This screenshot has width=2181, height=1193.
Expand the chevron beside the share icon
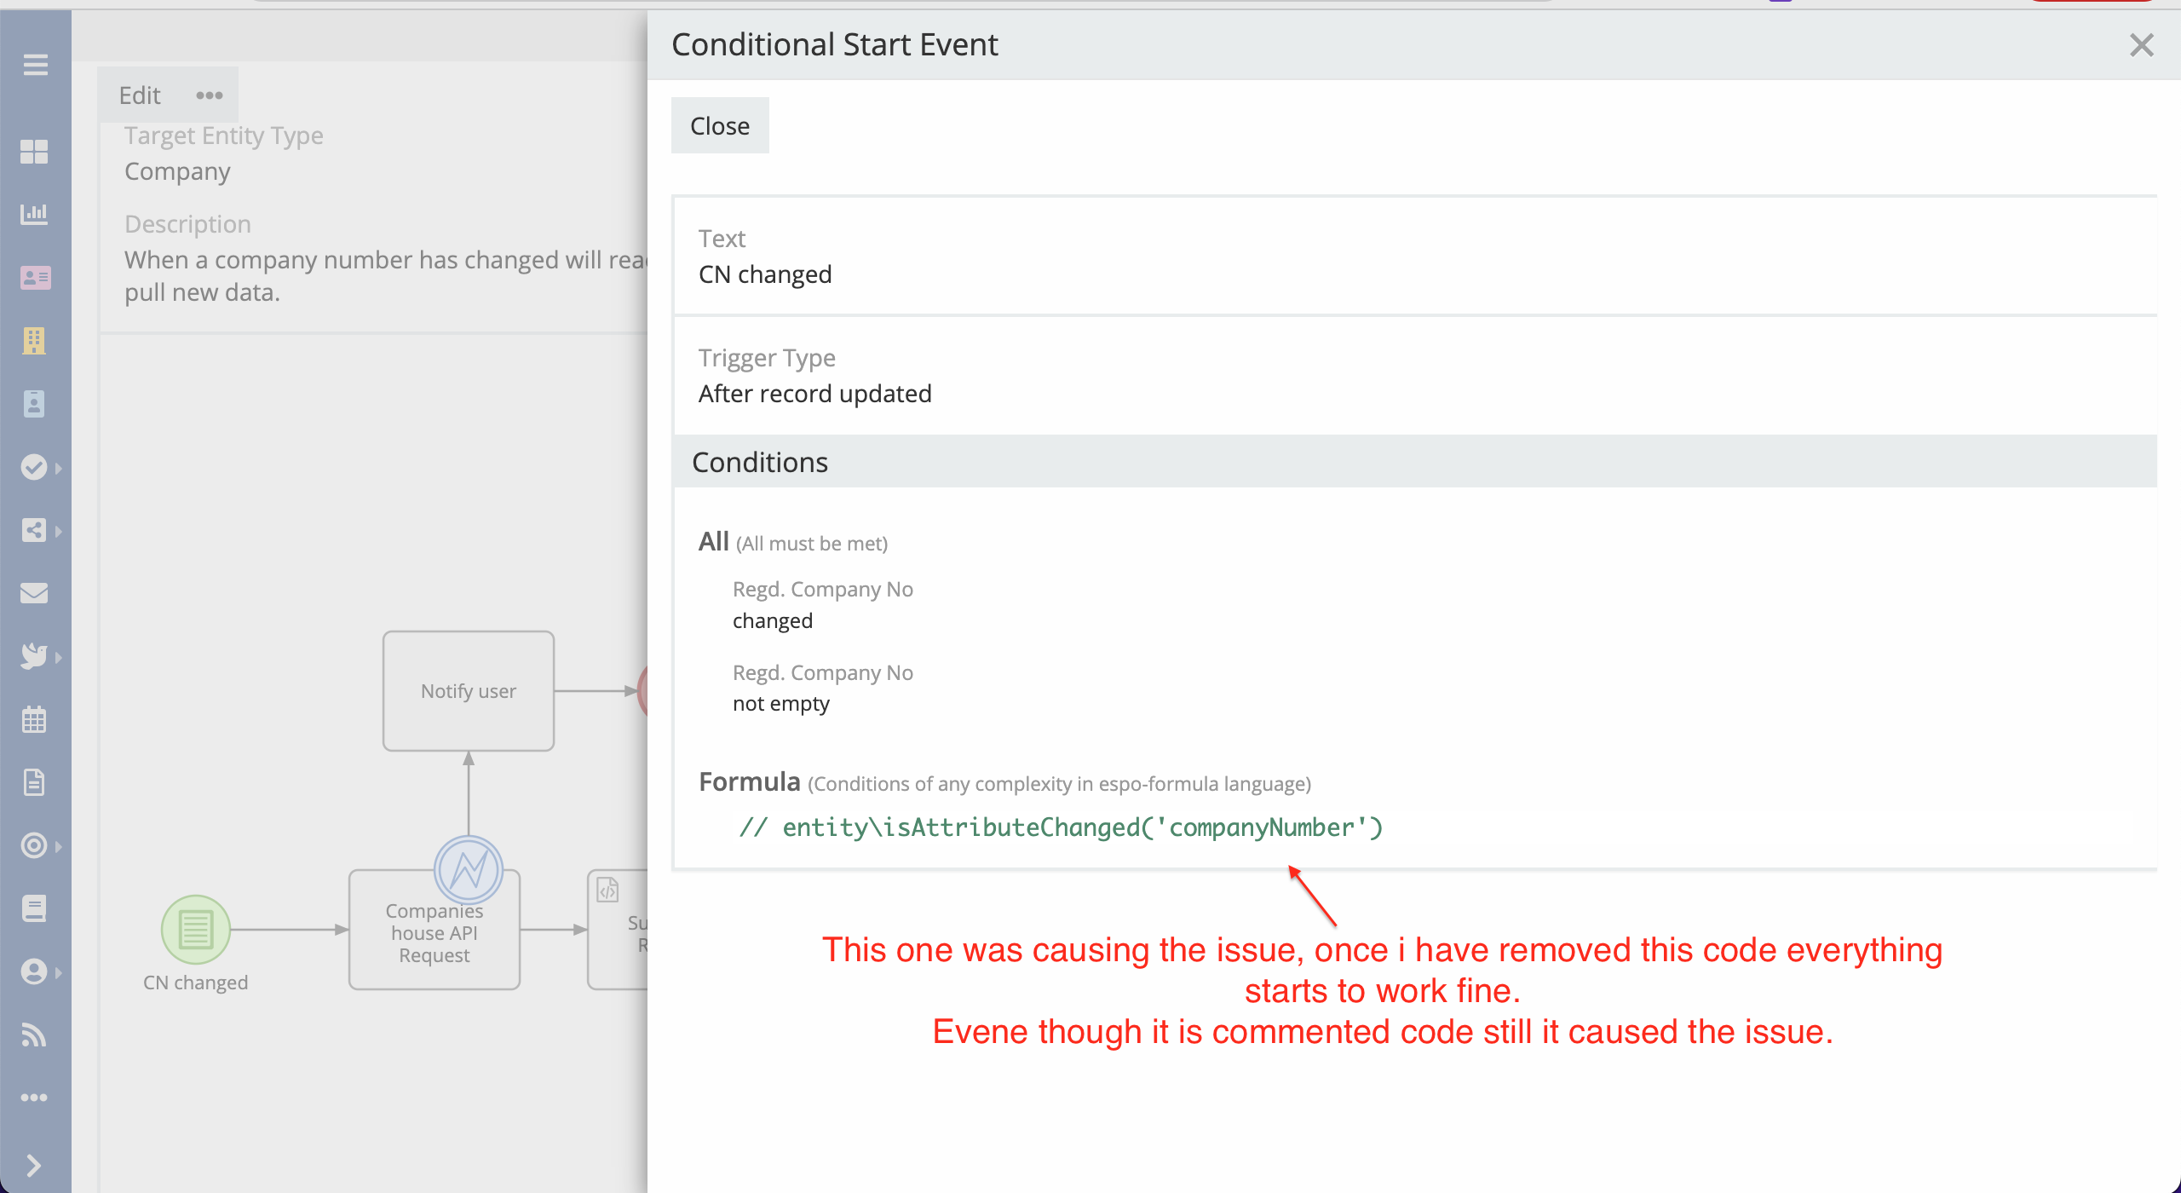click(x=58, y=530)
